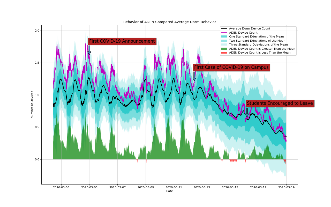This screenshot has width=331, height=207.
Task: Click x-axis tick label 2020-03-19
Action: 286,187
